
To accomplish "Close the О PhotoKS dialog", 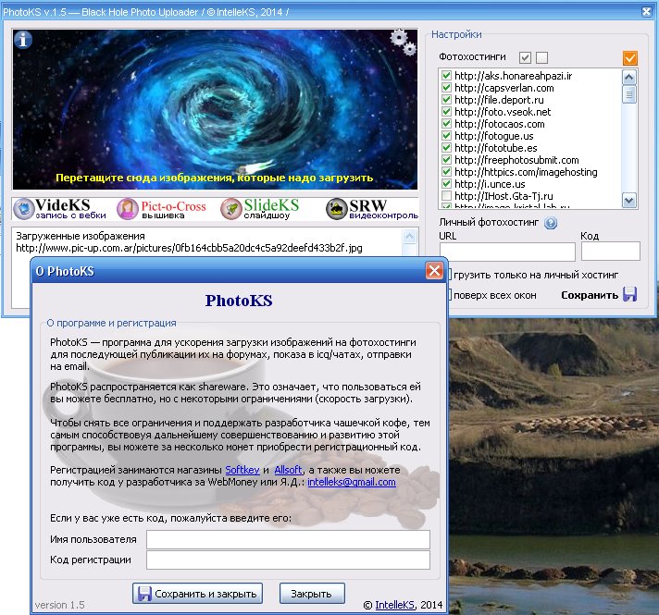I will [434, 271].
